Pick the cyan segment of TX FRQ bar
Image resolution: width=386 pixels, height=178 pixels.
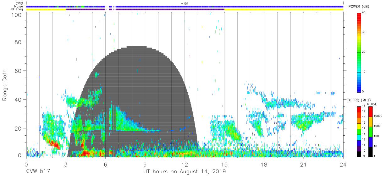(359, 137)
